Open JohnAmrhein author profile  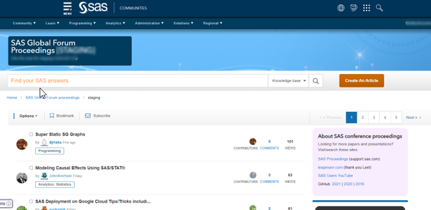click(x=60, y=176)
